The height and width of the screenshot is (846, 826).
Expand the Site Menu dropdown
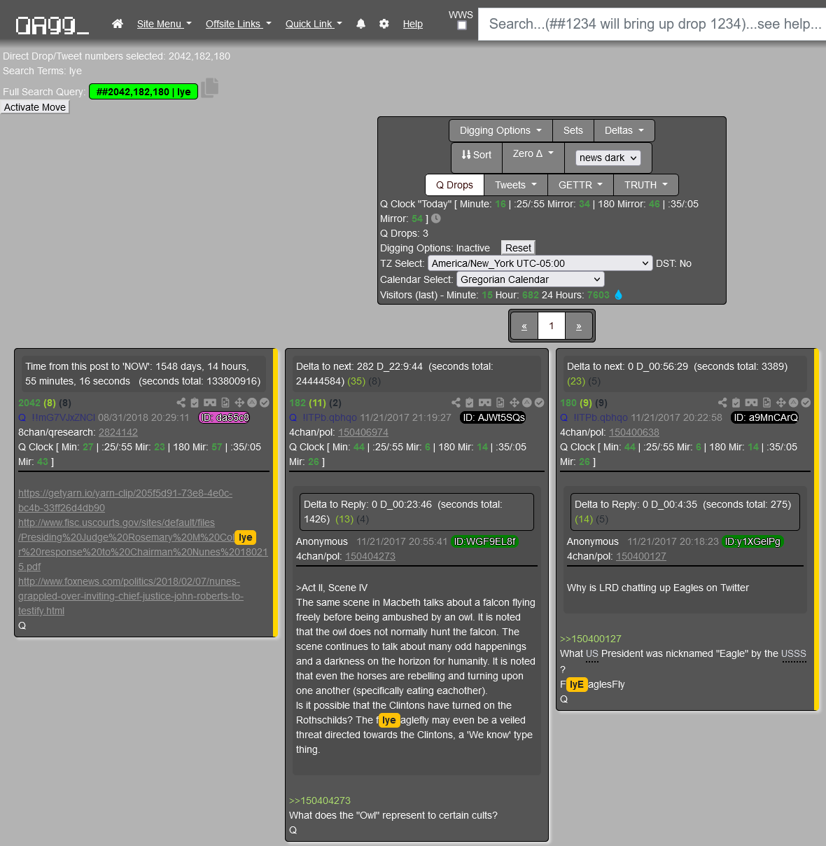(164, 24)
